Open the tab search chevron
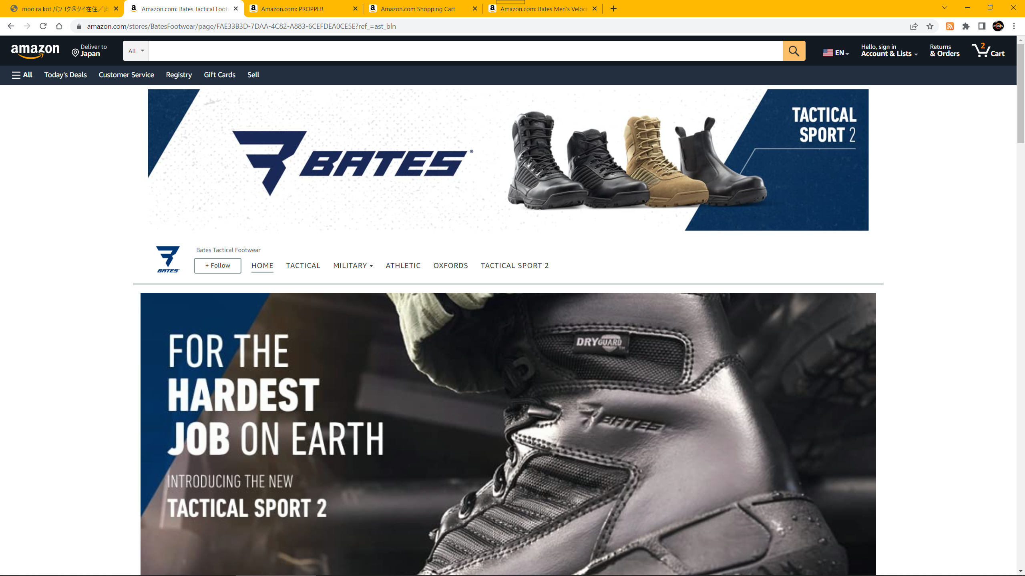This screenshot has width=1025, height=576. [x=945, y=8]
